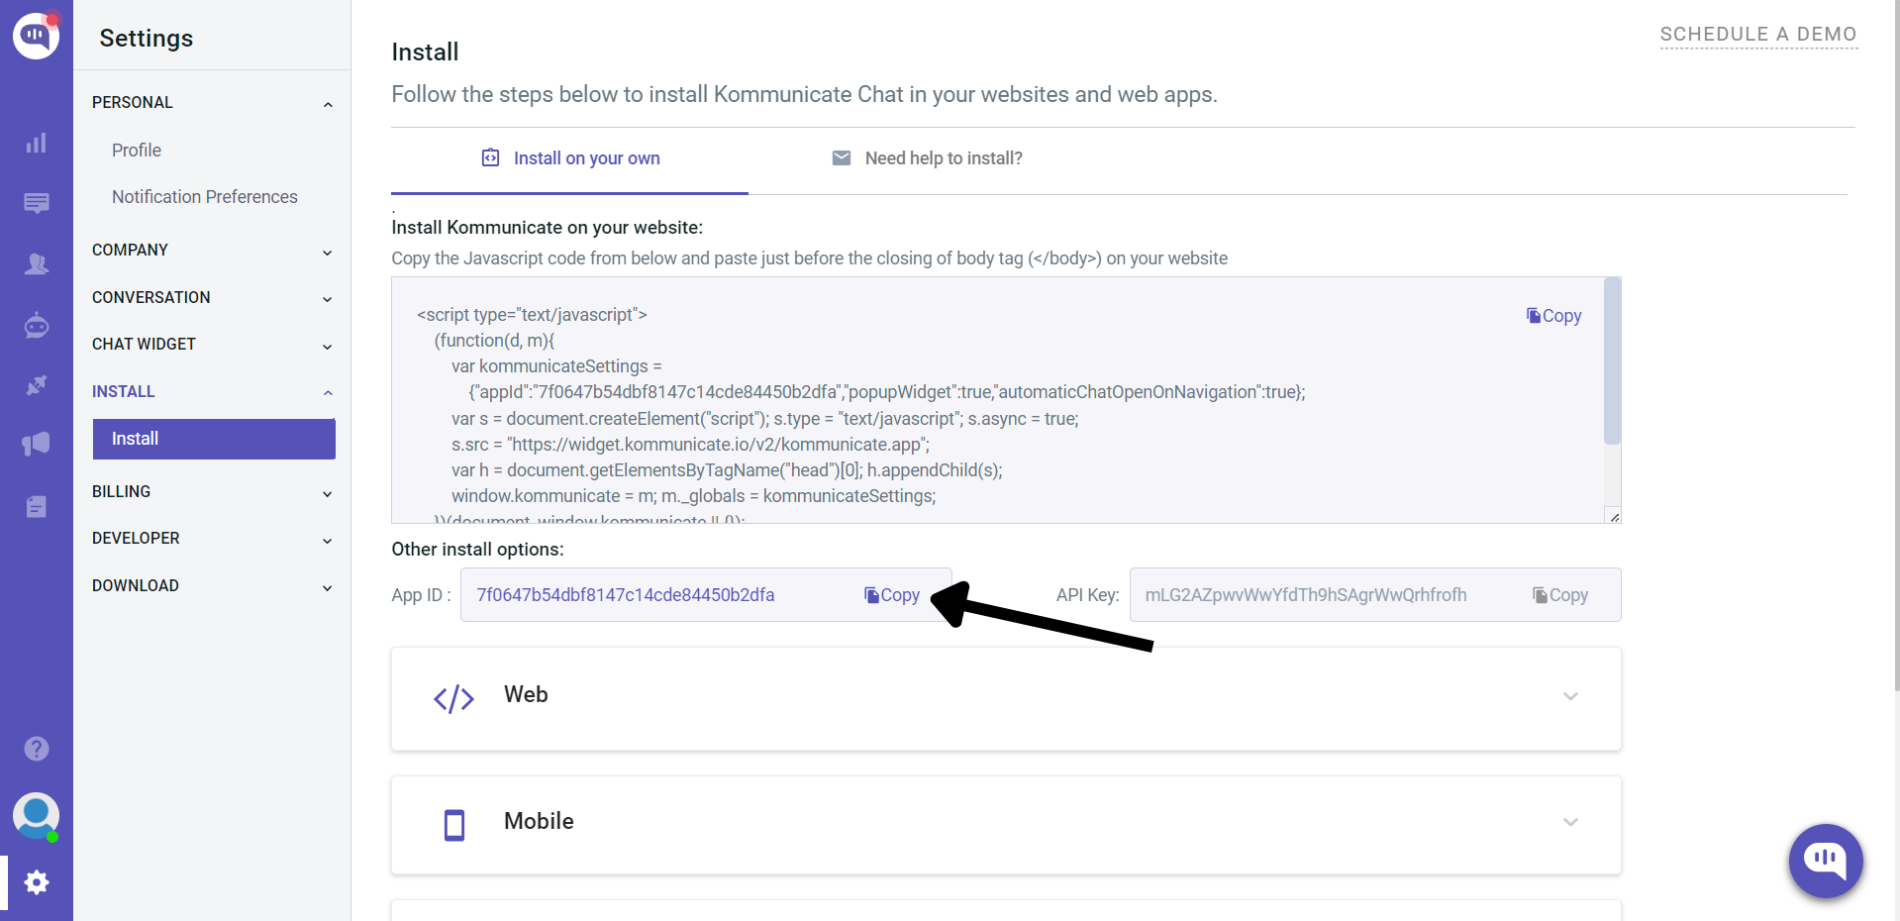Click the page vertical scrollbar

coord(1895,347)
